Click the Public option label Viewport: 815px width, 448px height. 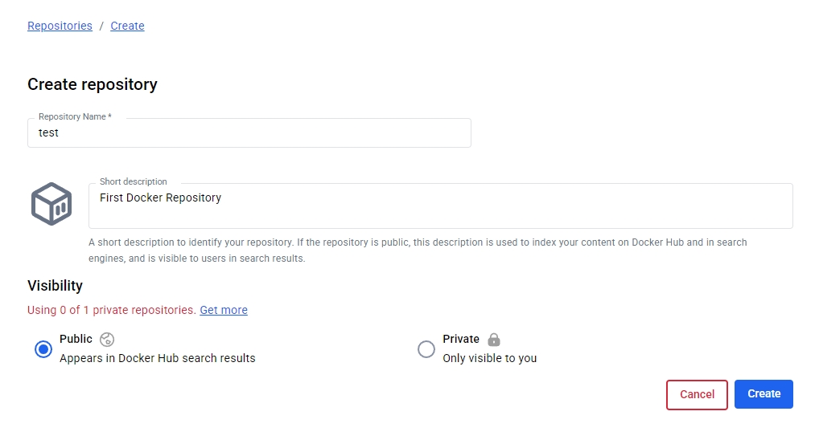pos(76,339)
